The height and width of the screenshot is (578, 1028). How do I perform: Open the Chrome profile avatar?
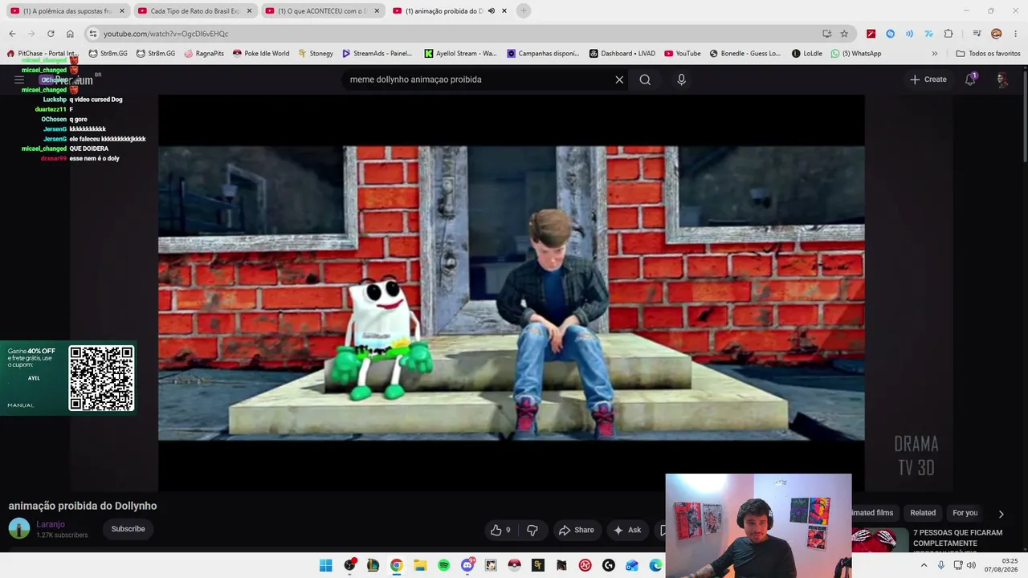997,34
